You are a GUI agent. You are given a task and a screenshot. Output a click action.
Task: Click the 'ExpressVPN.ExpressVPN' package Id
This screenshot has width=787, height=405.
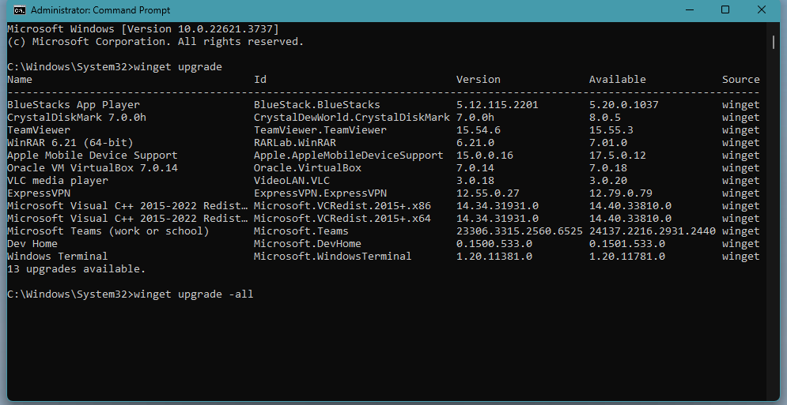[x=320, y=193]
